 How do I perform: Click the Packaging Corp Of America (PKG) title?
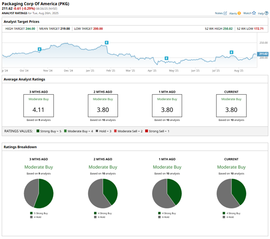pos(35,4)
